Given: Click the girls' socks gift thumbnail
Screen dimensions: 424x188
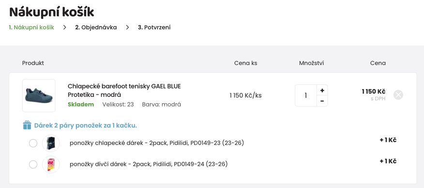Looking at the screenshot, I should click(x=51, y=164).
